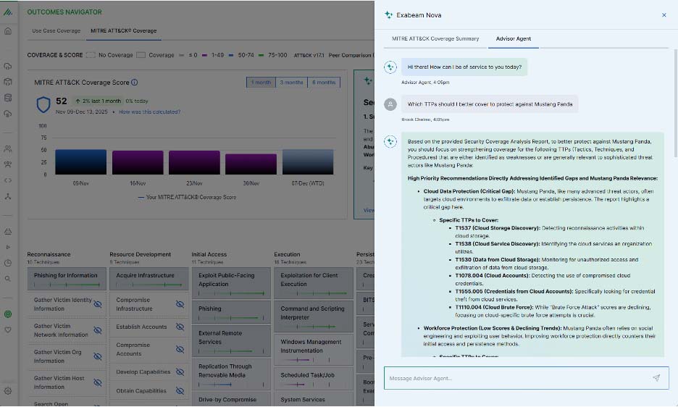Click the Advisor Agent avatar beside the greeting

pos(390,67)
